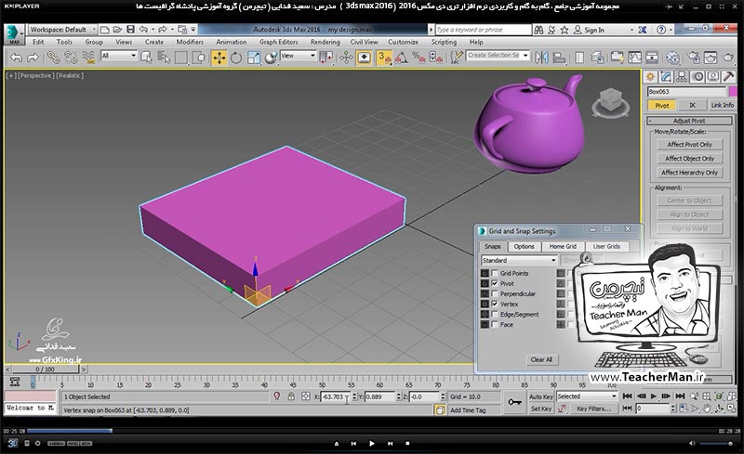
Task: Toggle the Auto Key button
Action: [x=541, y=396]
